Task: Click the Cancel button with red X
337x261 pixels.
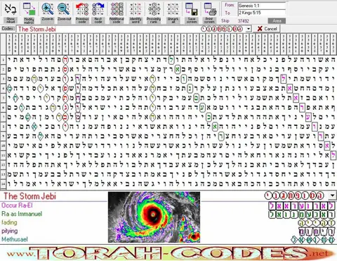Action: [267, 29]
